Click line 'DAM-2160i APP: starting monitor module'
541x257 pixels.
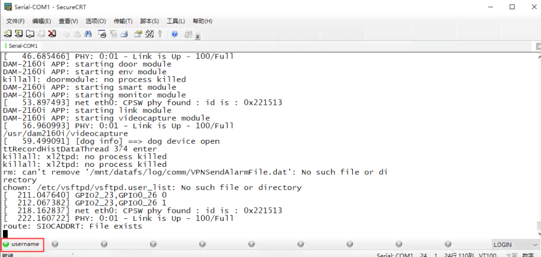tap(94, 95)
